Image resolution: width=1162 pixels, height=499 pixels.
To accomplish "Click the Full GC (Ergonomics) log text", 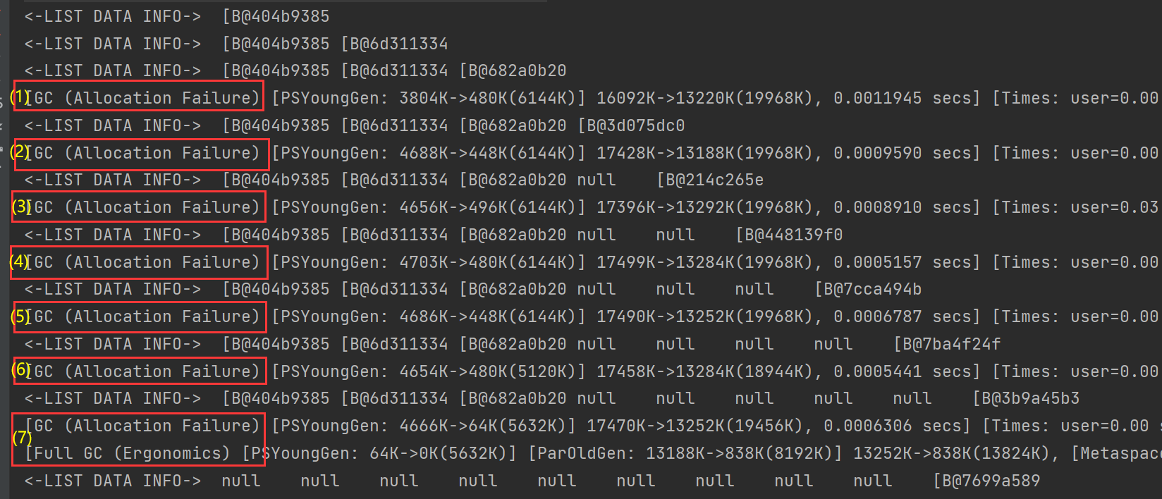I will coord(127,453).
